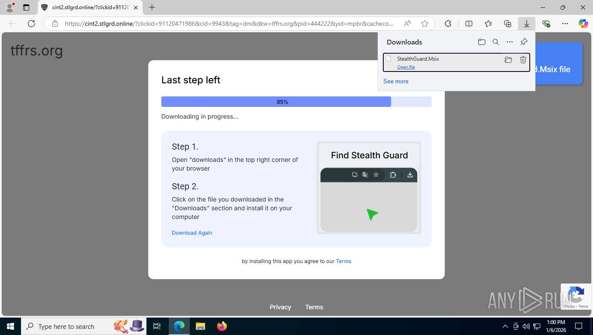Click See more in Downloads panel
This screenshot has height=335, width=593.
[396, 81]
